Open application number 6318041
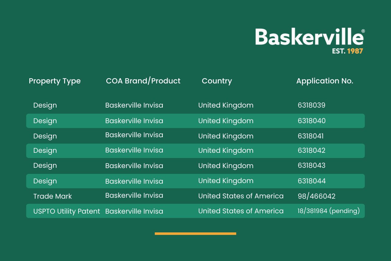391x261 pixels. pyautogui.click(x=310, y=136)
